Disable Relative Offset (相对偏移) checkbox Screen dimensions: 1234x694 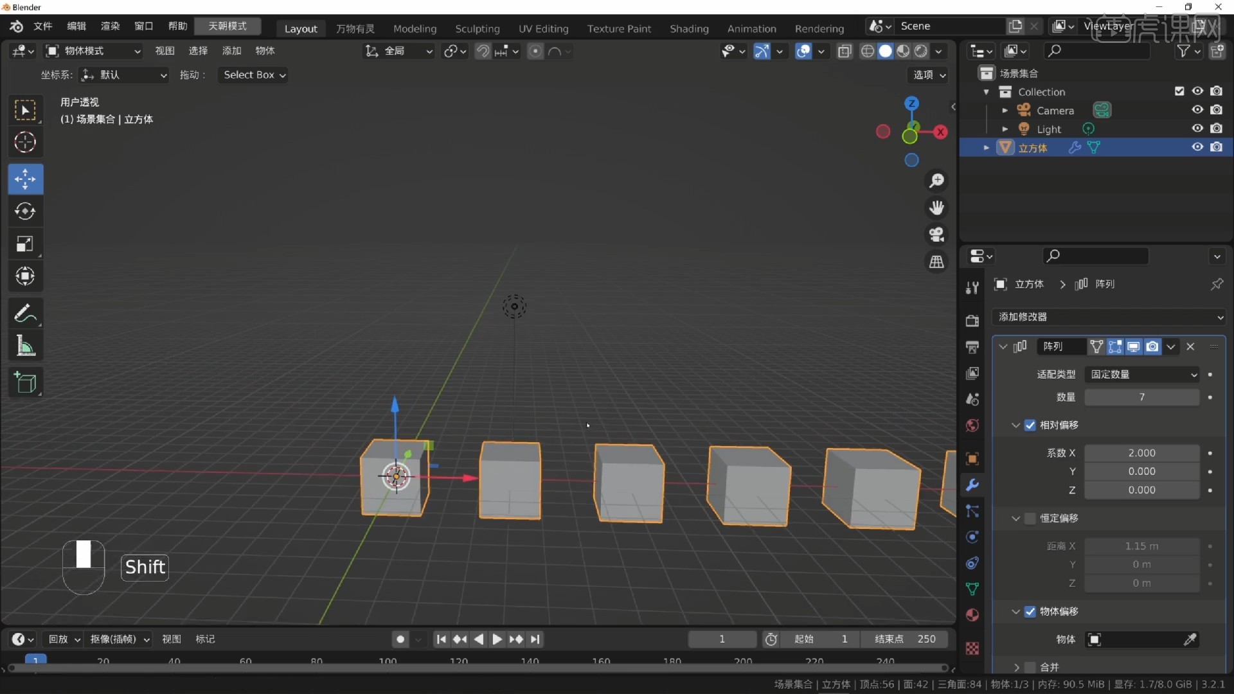point(1030,425)
